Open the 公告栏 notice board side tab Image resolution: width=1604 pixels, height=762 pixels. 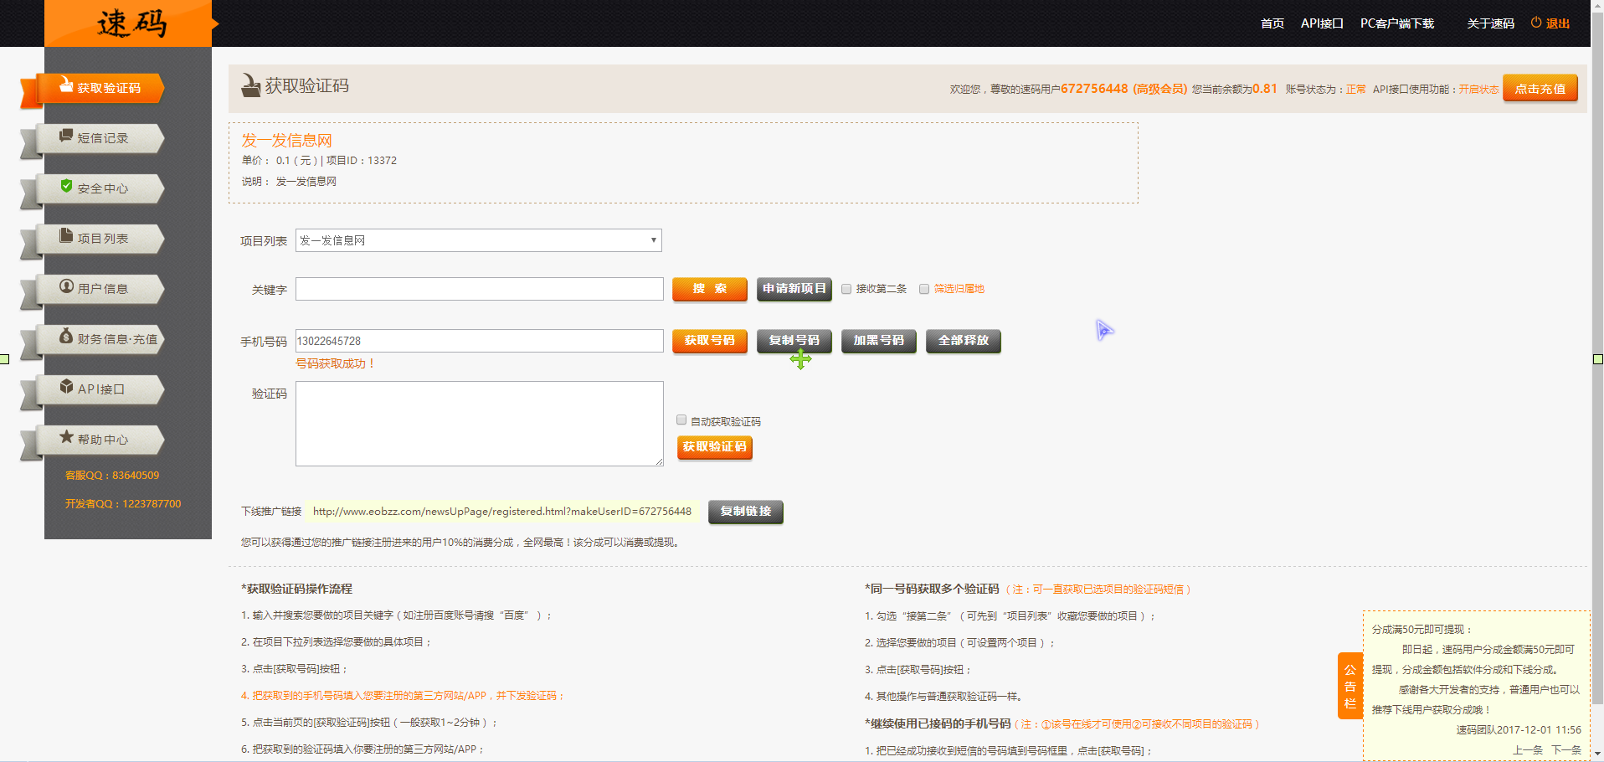coord(1350,686)
